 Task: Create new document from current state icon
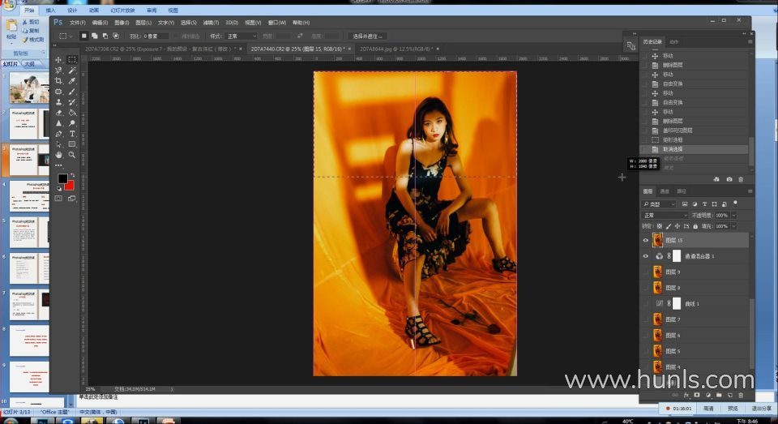[x=716, y=179]
